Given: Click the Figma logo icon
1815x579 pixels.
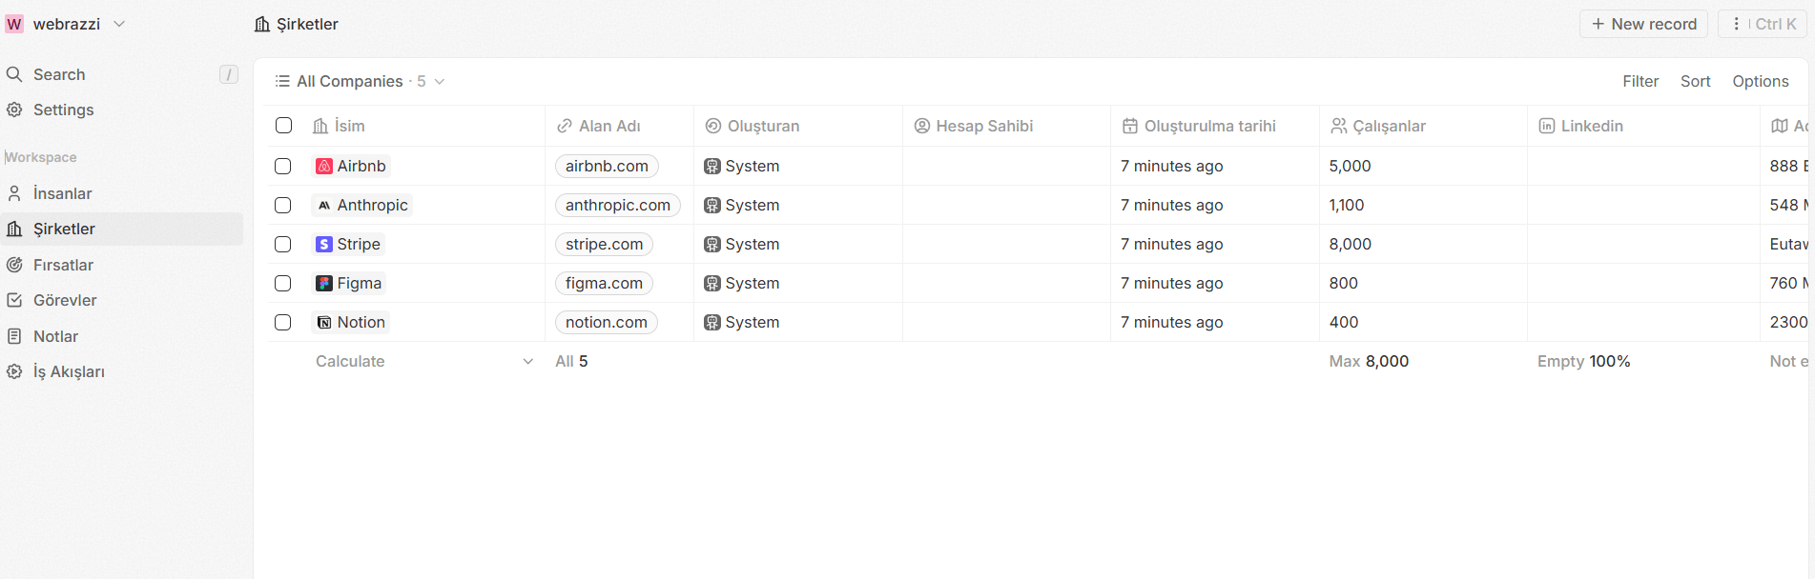Looking at the screenshot, I should point(324,283).
